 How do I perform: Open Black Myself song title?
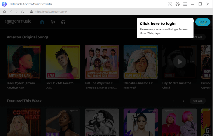coord(23,83)
